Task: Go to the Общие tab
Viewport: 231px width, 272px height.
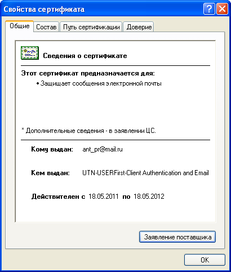Action: [x=20, y=26]
